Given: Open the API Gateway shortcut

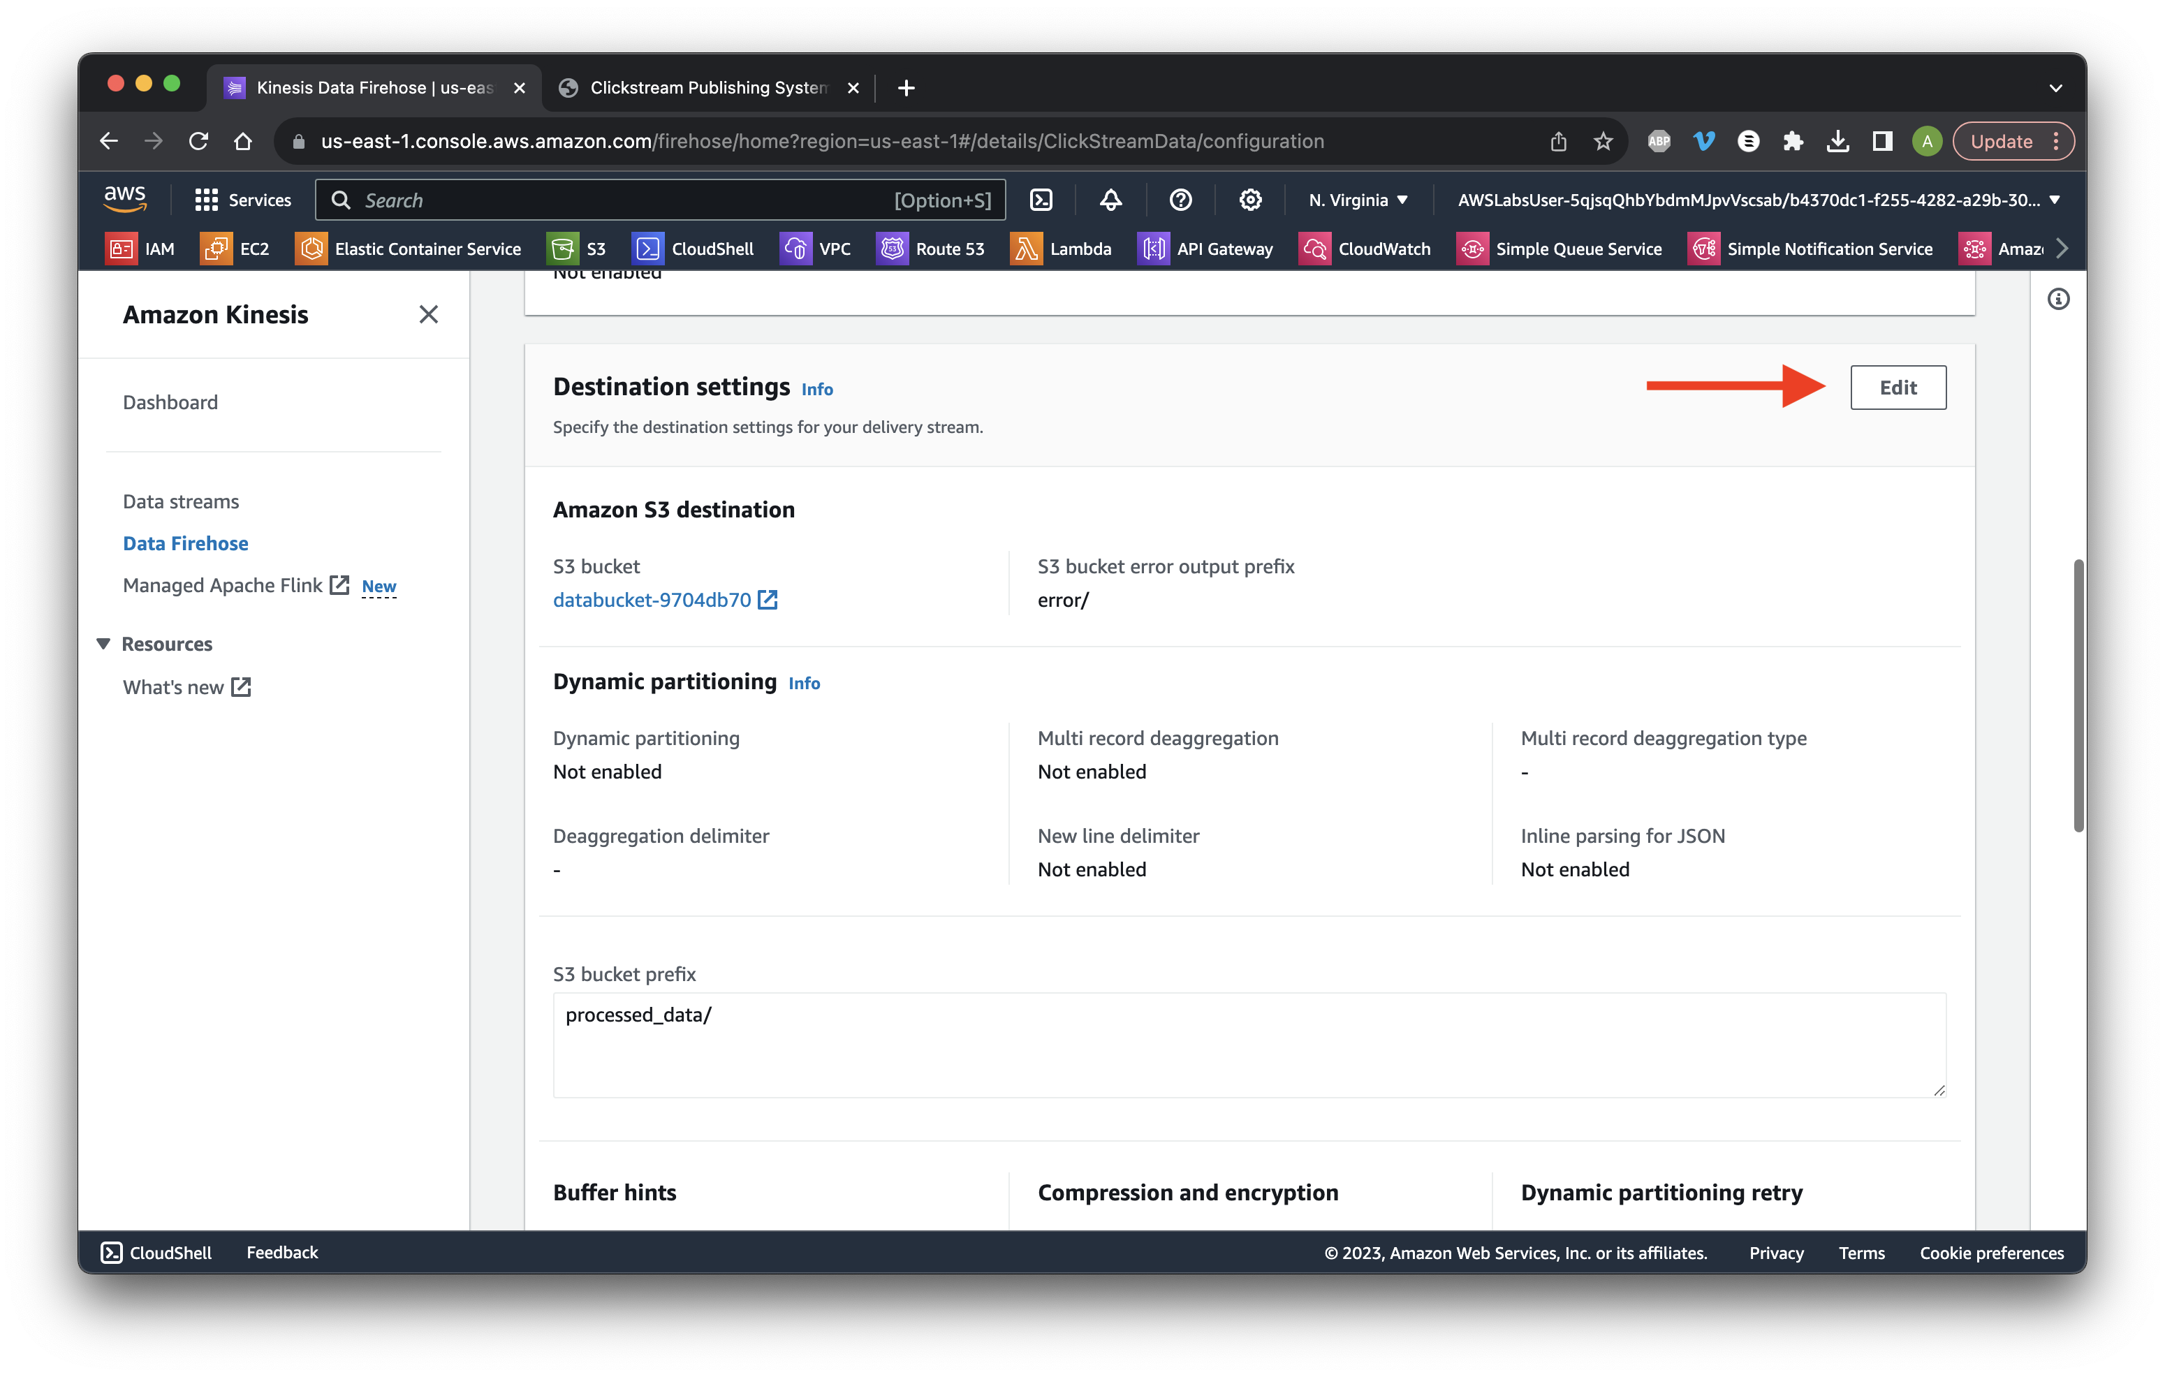Looking at the screenshot, I should [x=1205, y=249].
